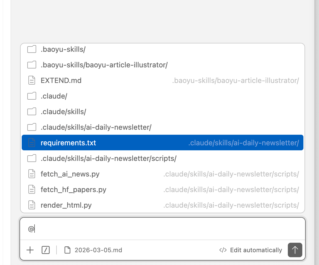Image resolution: width=319 pixels, height=265 pixels.
Task: Open the .claude/skills/ folder entry
Action: [x=63, y=112]
